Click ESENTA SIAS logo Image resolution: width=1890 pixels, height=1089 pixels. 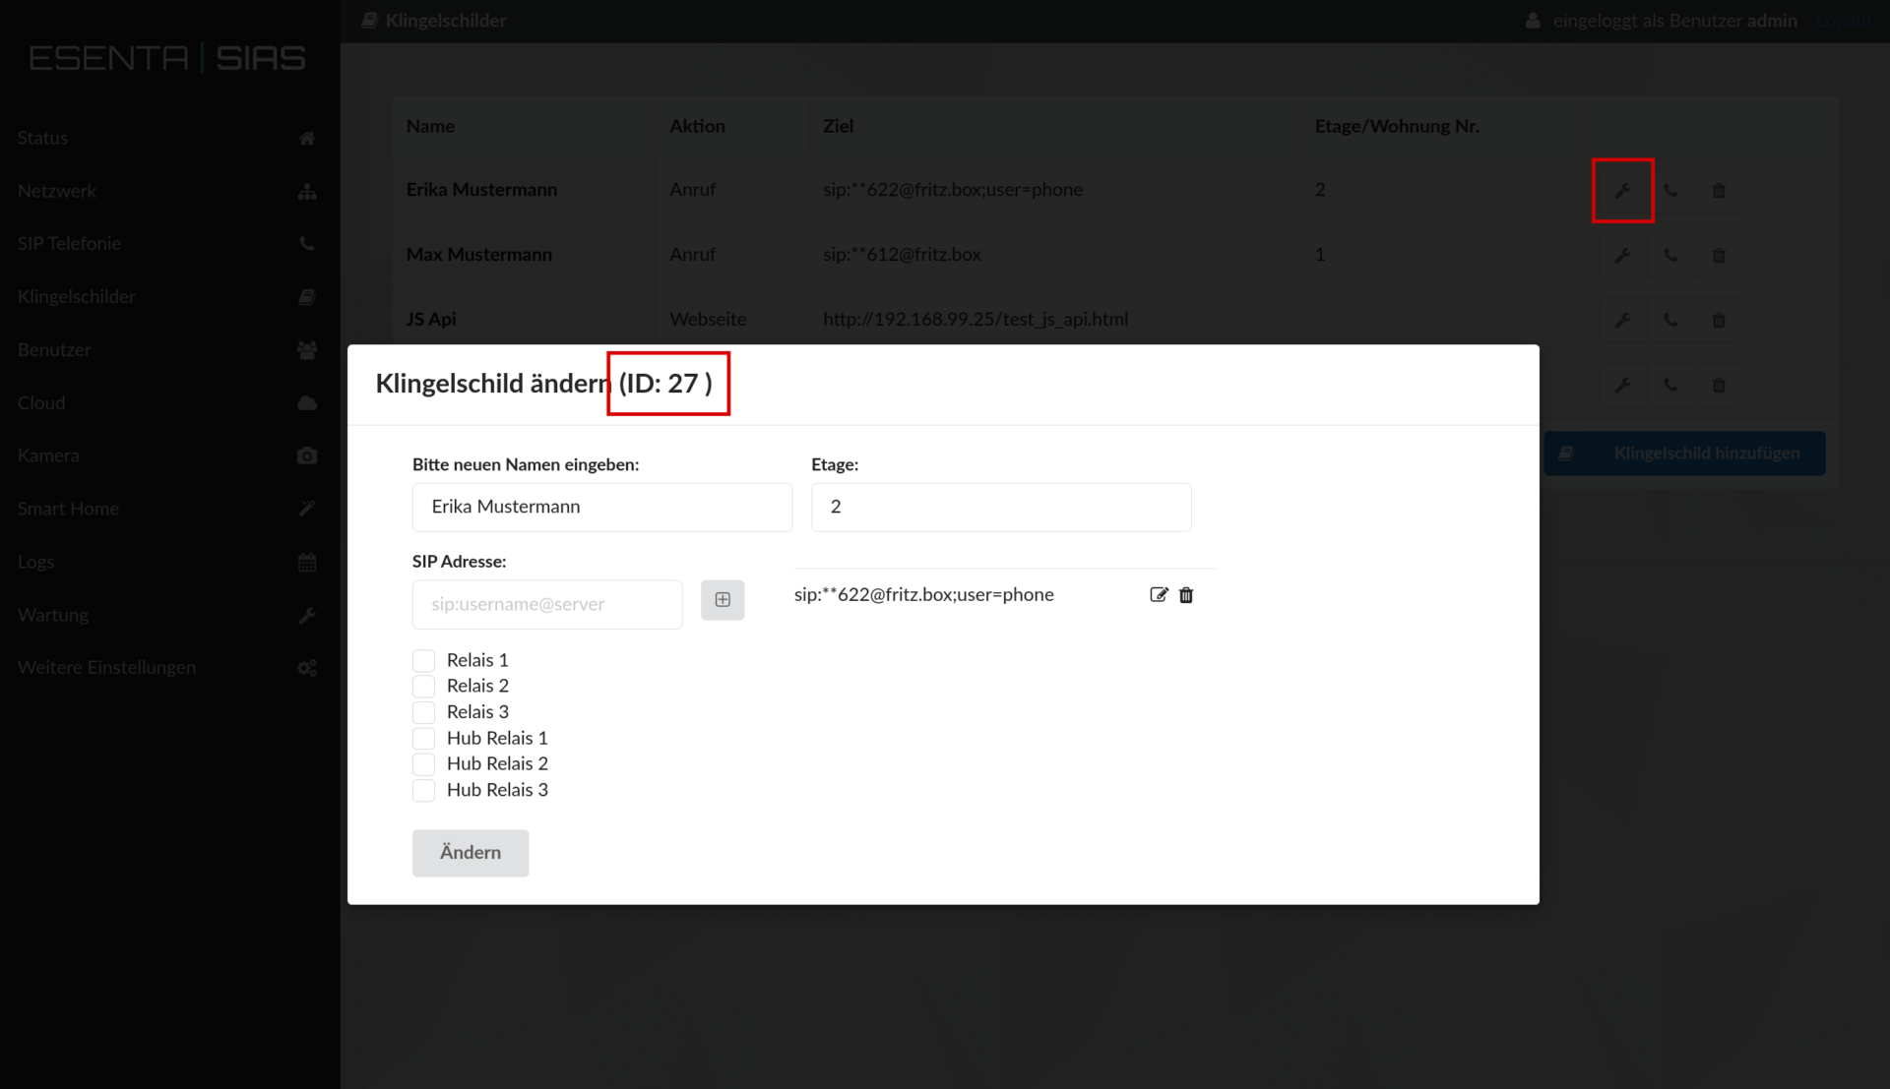pos(167,58)
